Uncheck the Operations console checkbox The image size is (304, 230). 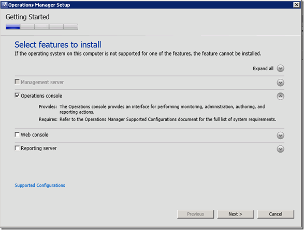click(x=17, y=96)
